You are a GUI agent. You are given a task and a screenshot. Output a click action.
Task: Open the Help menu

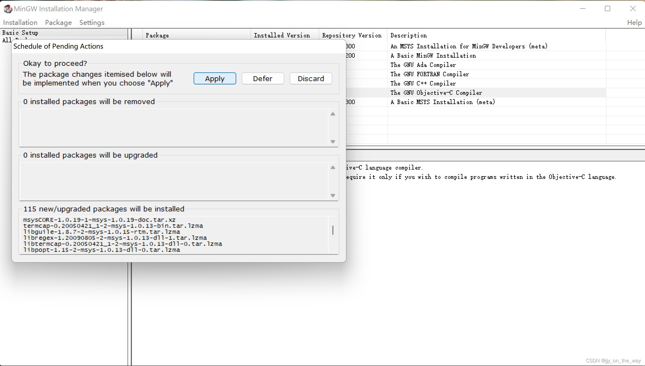click(634, 22)
